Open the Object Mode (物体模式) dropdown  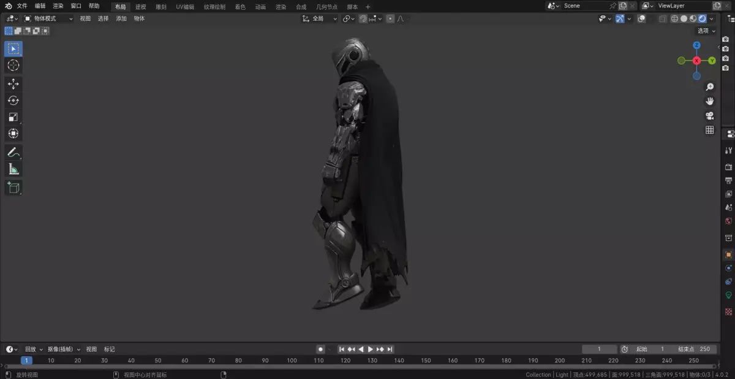click(x=48, y=18)
